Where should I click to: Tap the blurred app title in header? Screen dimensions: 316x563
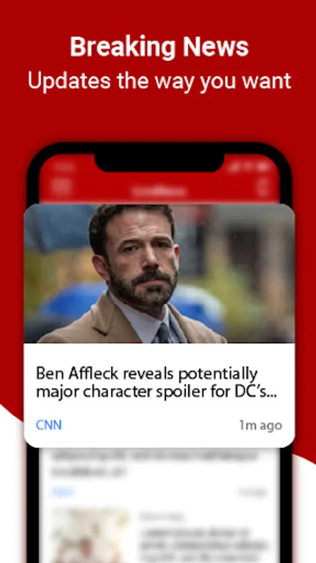click(x=159, y=191)
